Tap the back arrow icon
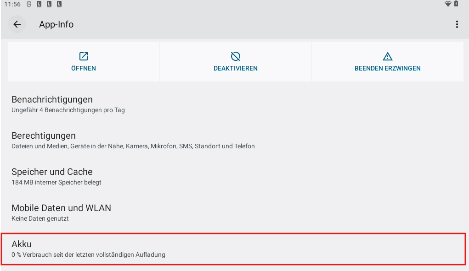The image size is (469, 271). tap(17, 25)
